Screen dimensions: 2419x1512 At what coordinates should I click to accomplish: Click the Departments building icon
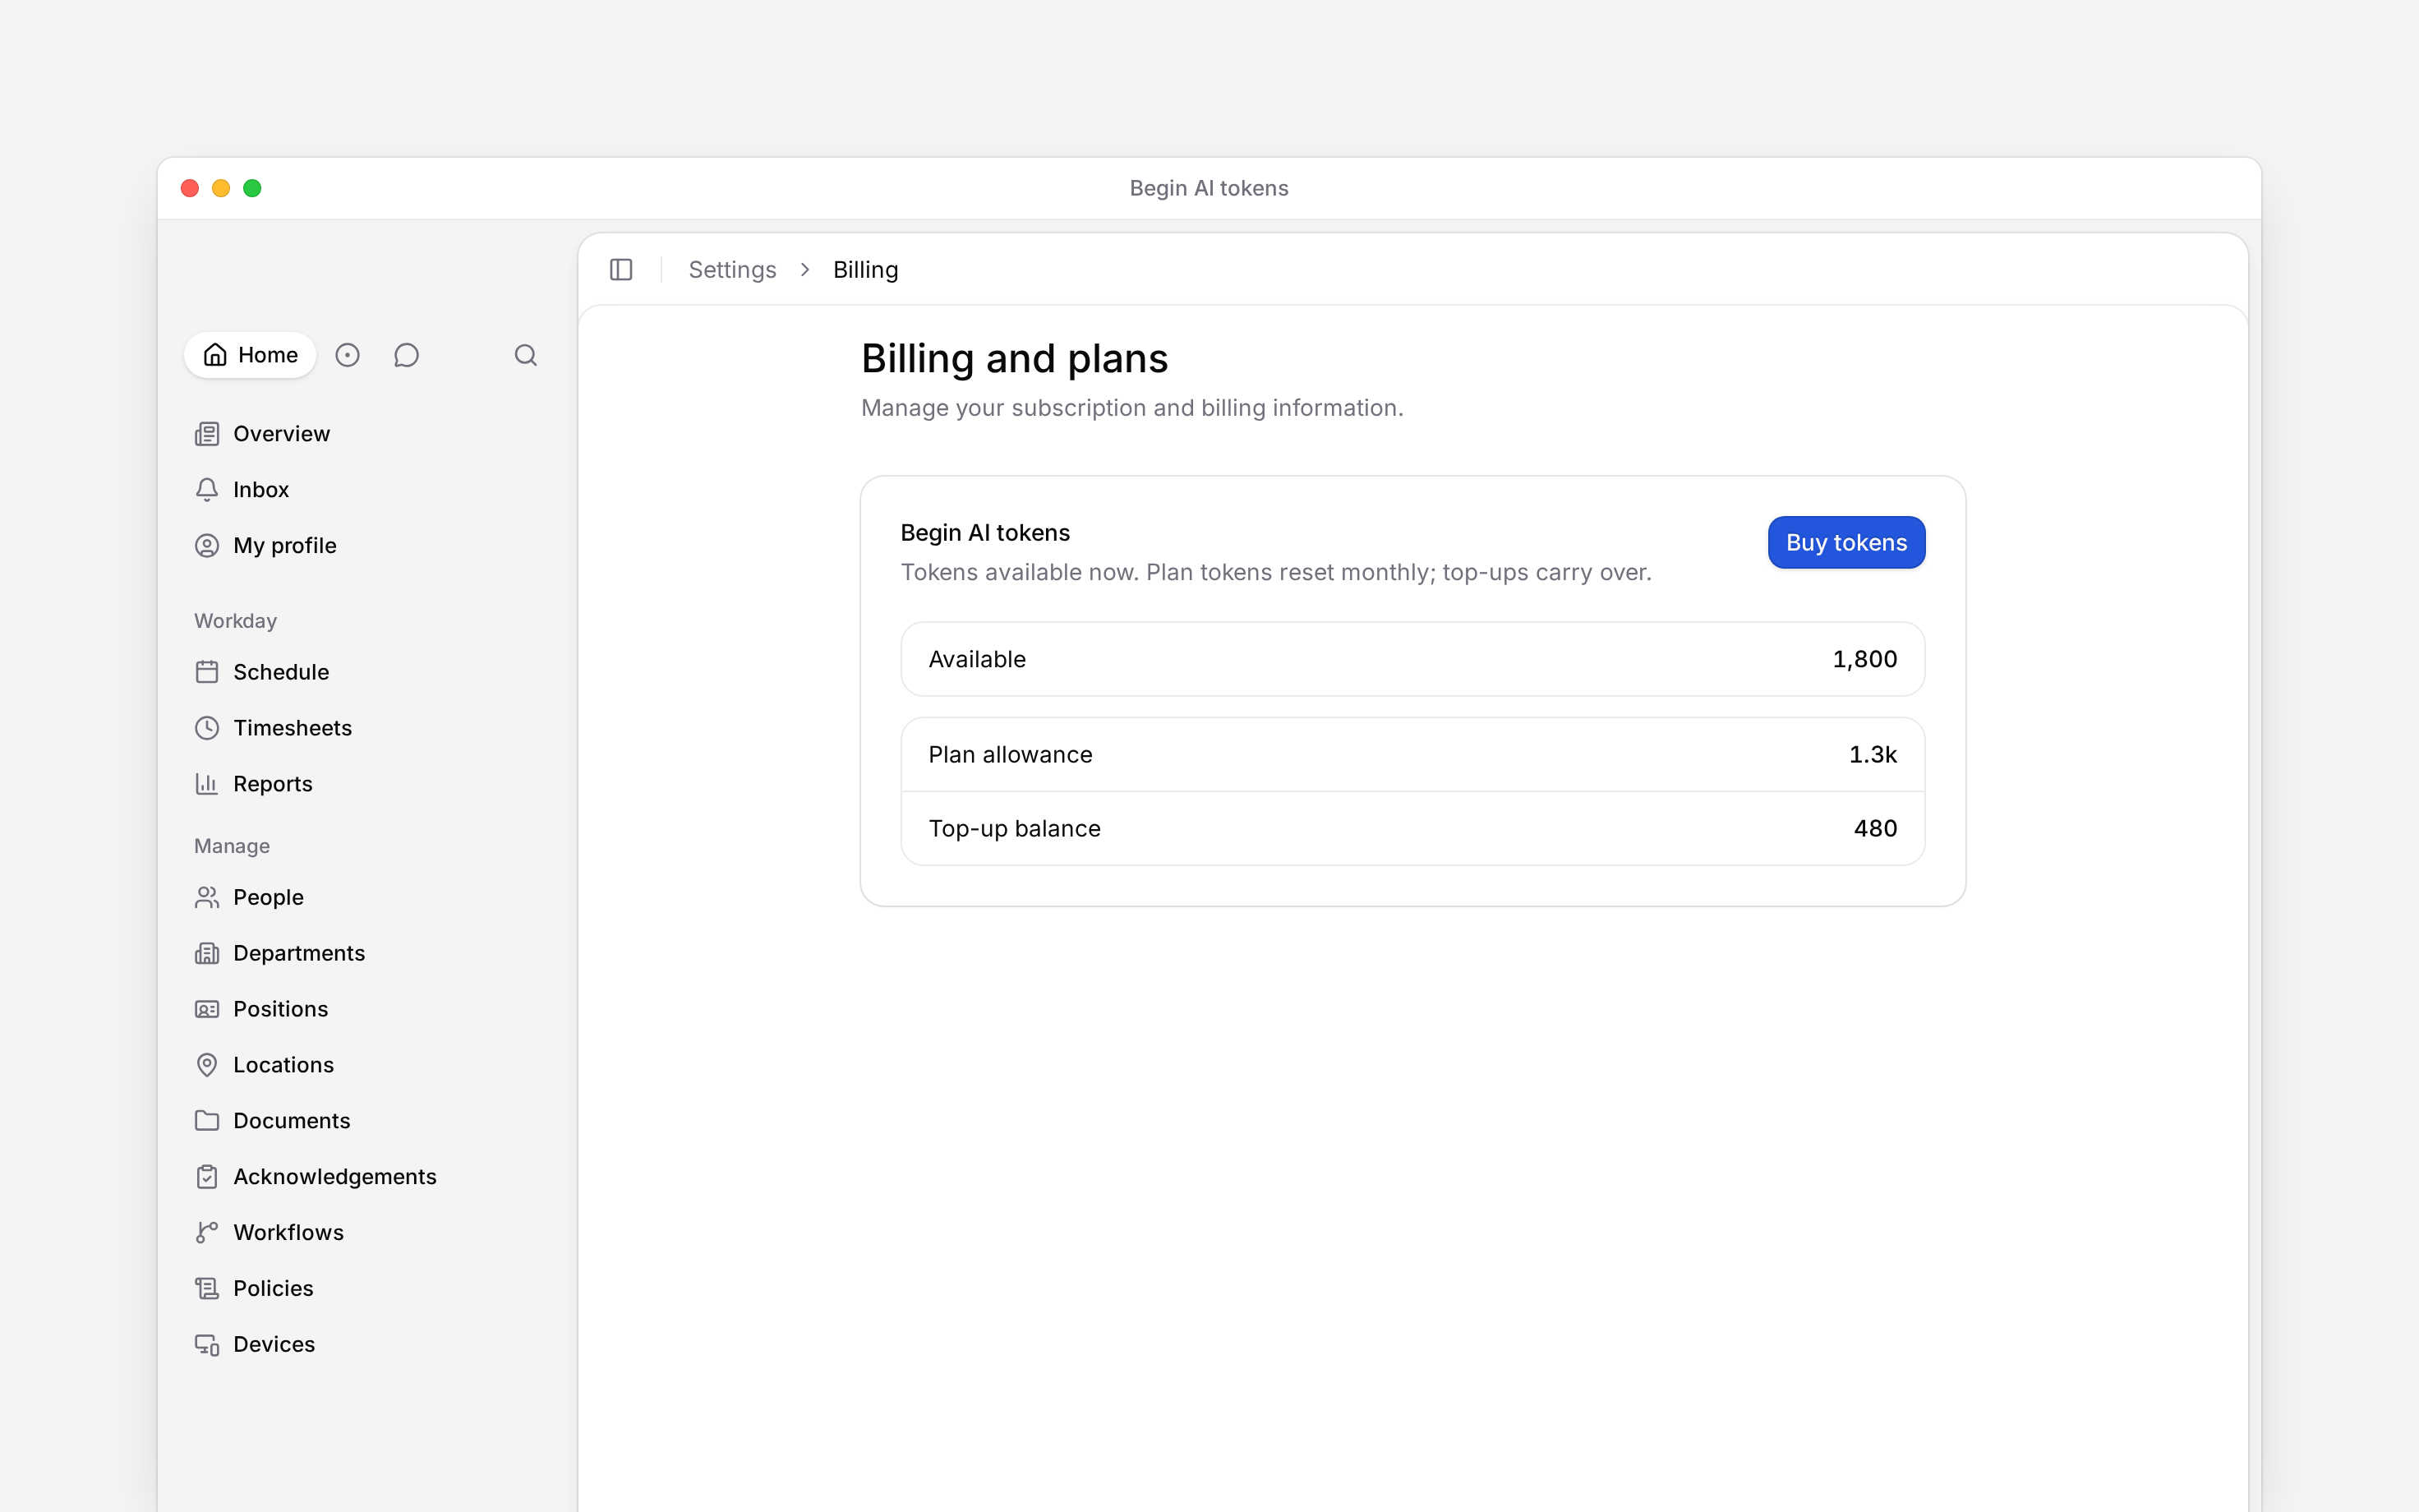[207, 953]
